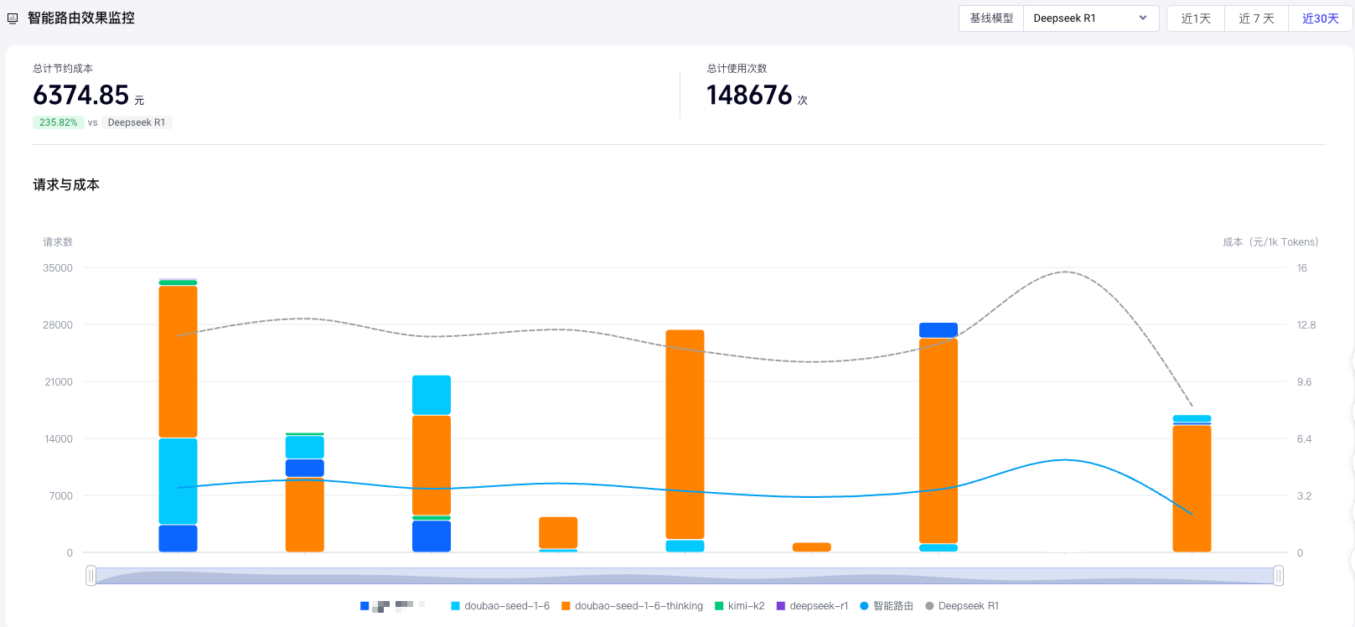Open the Deepseek R1 baseline model dropdown

coord(1089,18)
